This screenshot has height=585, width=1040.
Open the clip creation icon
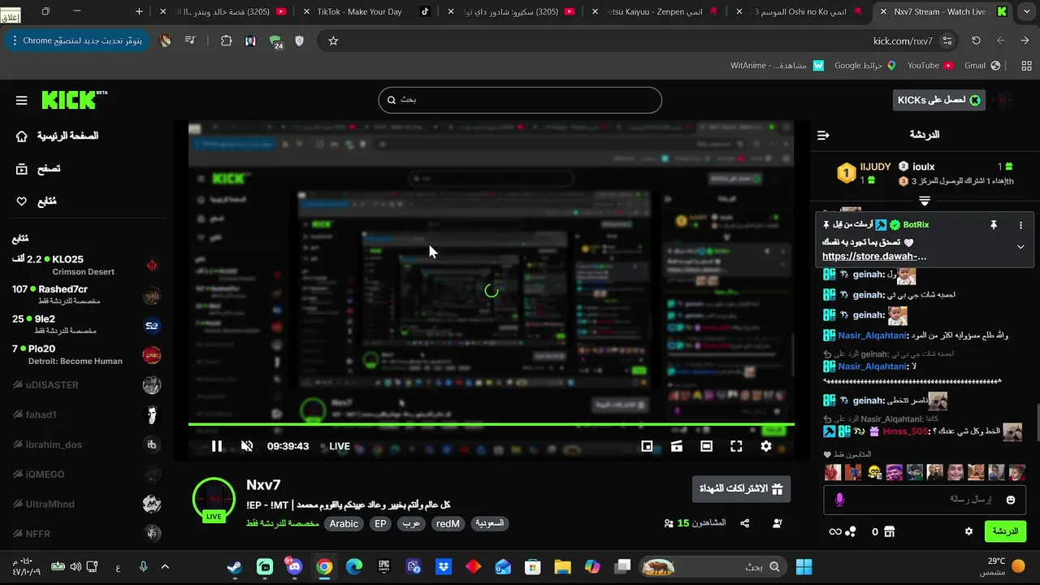(677, 446)
